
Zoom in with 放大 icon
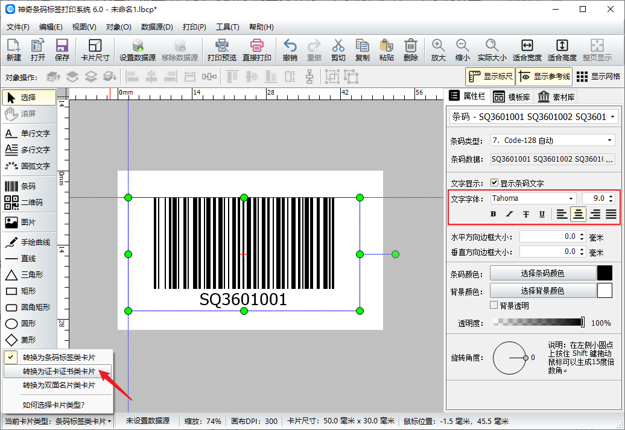438,50
